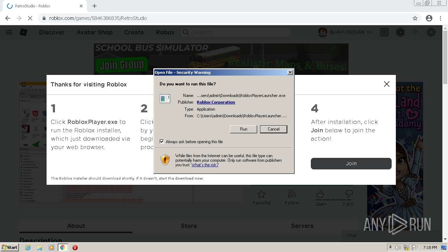Click the Favorite star icon
The height and width of the screenshot is (252, 448).
261,194
